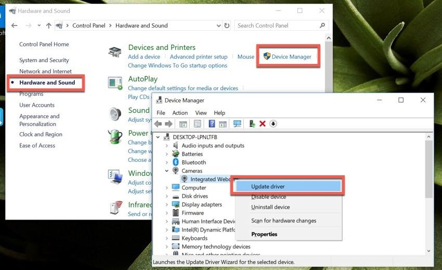This screenshot has height=270, width=442.
Task: Open the File menu in Device Manager
Action: point(161,113)
